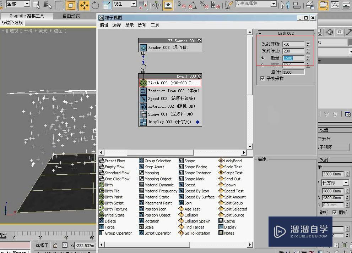Open the 全部 selection filter dropdown

27,4
